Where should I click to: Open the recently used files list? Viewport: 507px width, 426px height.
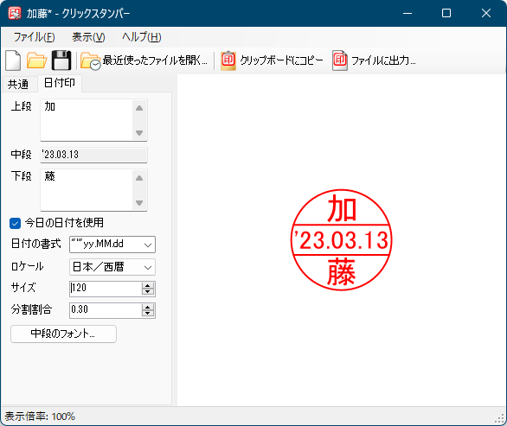coord(144,60)
